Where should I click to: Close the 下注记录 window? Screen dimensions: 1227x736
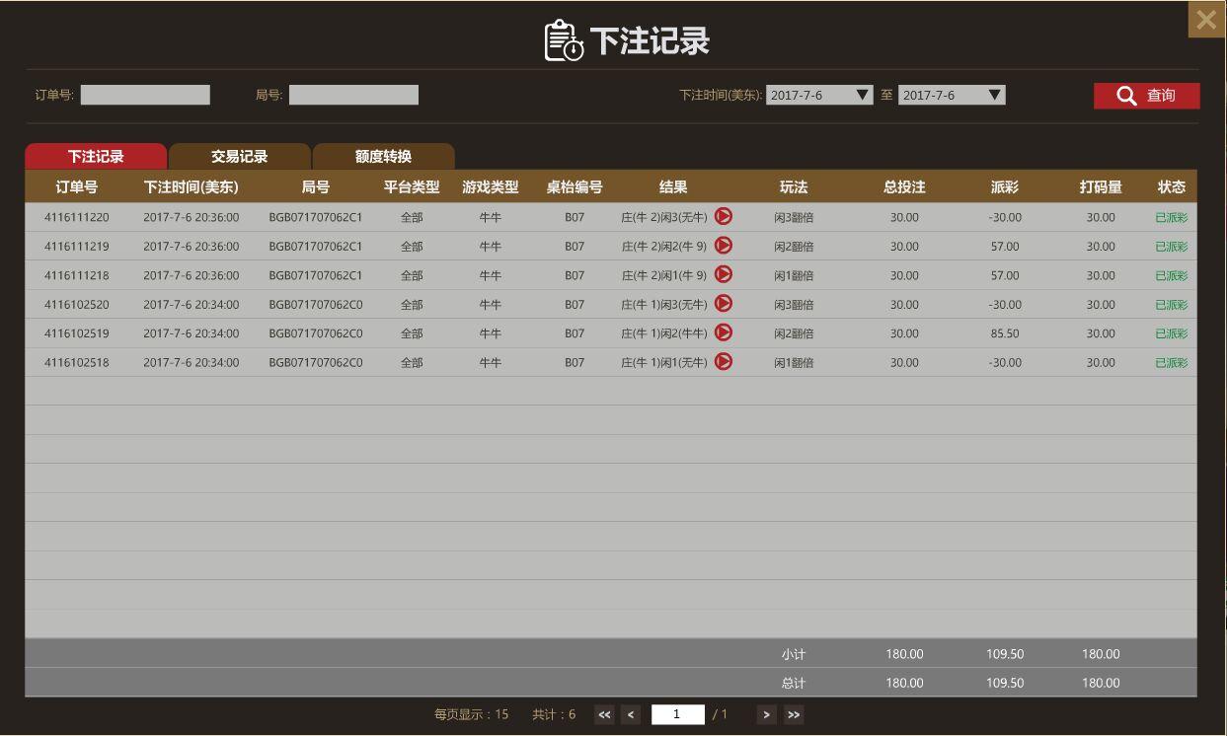1205,20
